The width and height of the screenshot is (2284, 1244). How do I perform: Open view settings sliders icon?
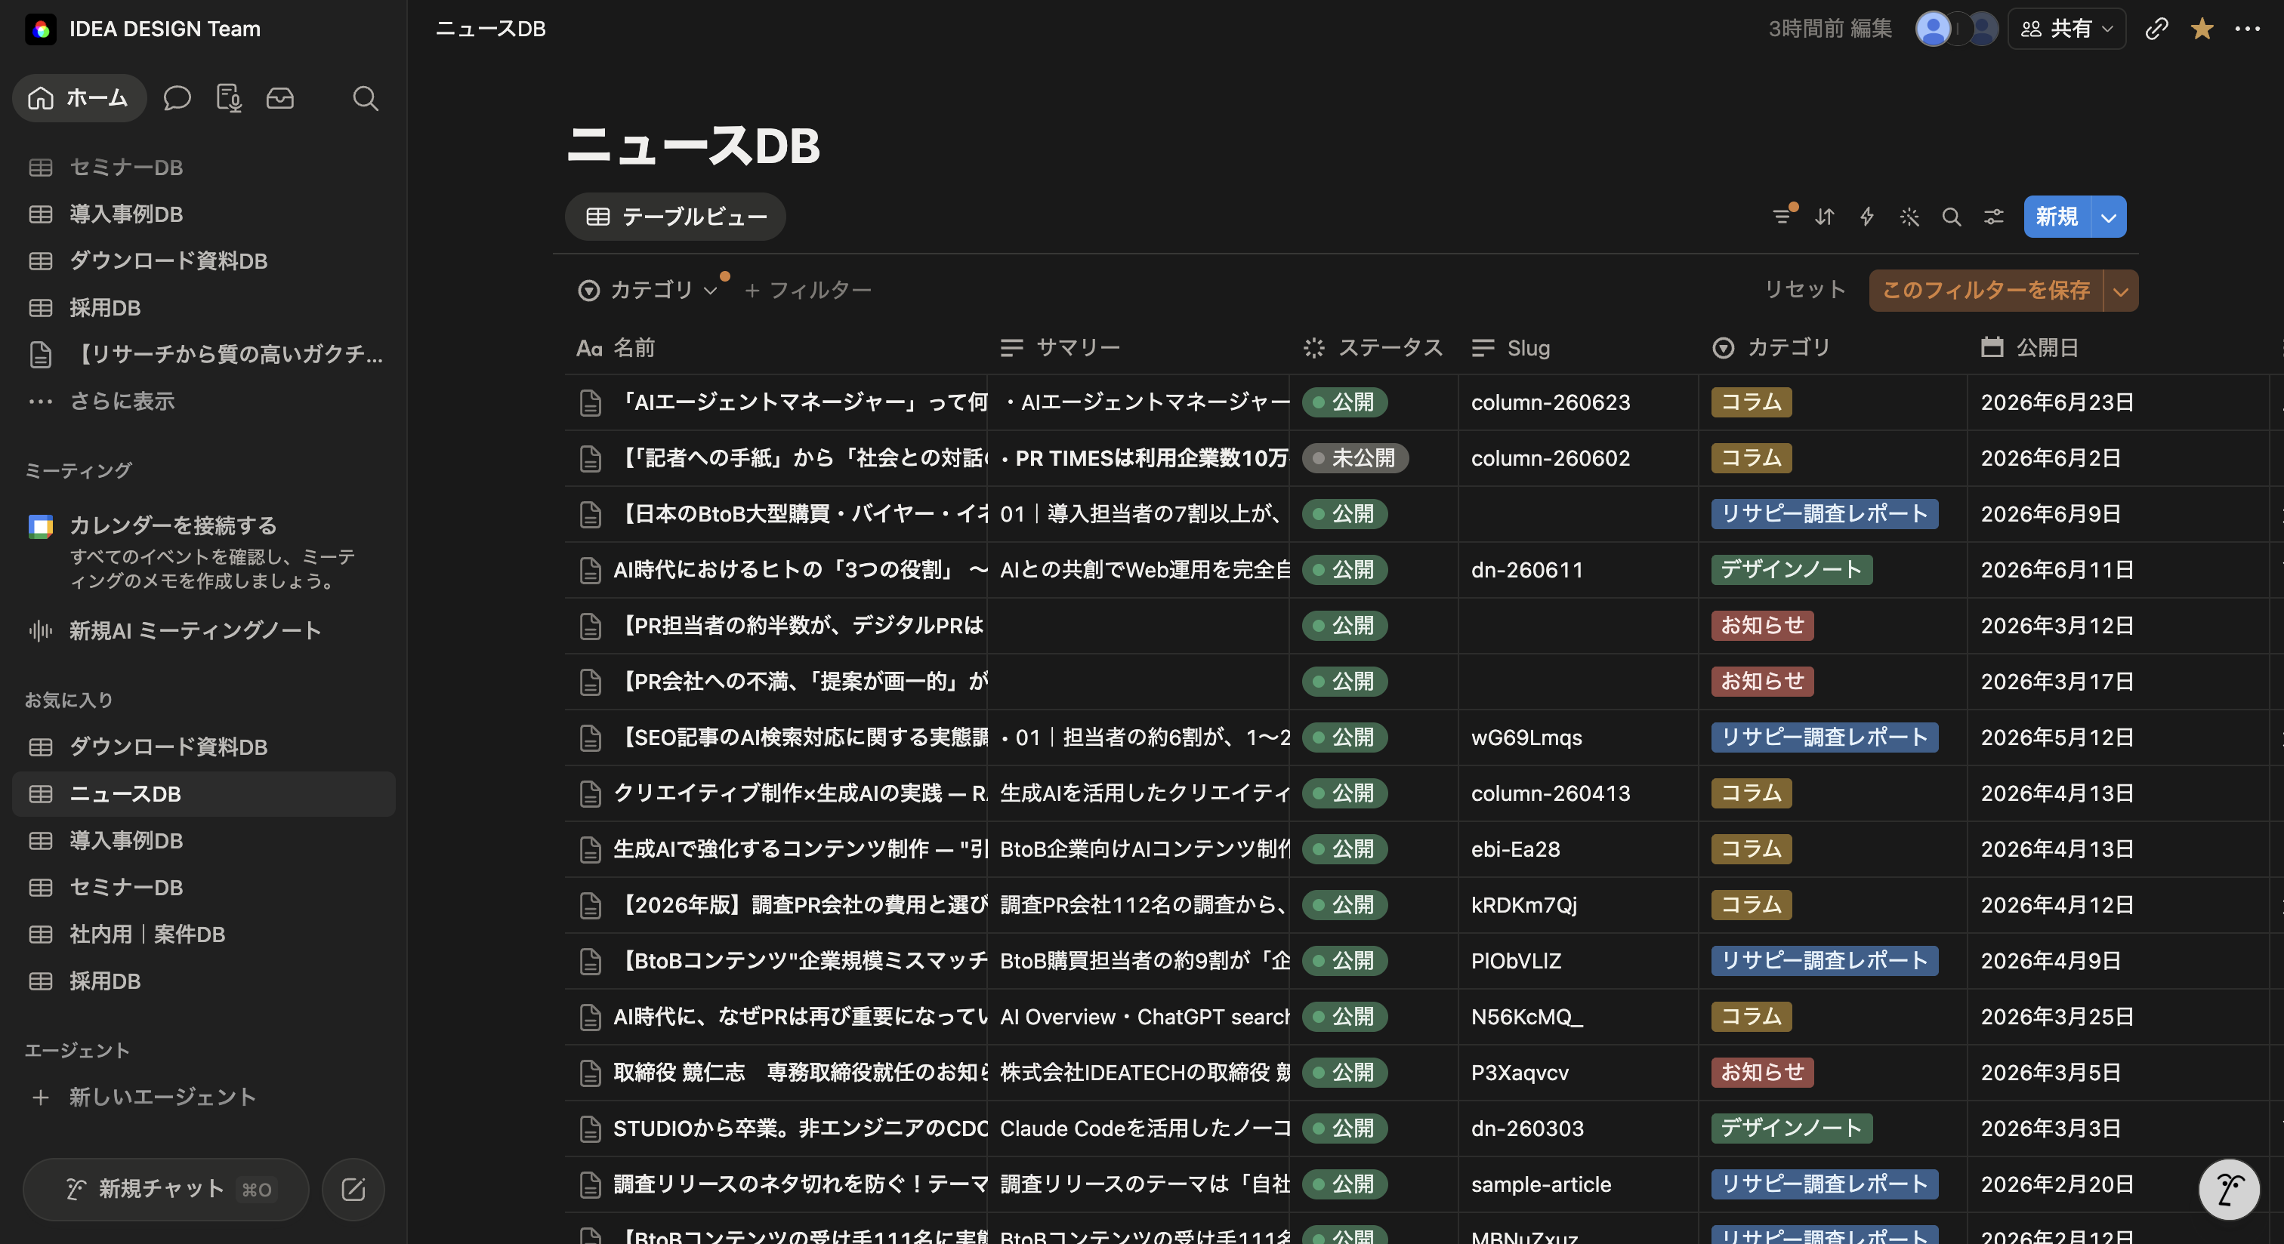1994,216
